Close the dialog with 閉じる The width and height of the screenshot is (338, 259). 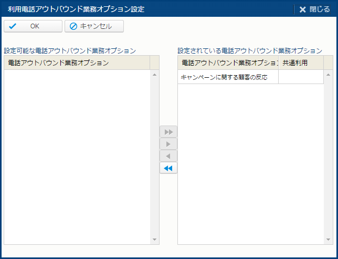point(314,9)
